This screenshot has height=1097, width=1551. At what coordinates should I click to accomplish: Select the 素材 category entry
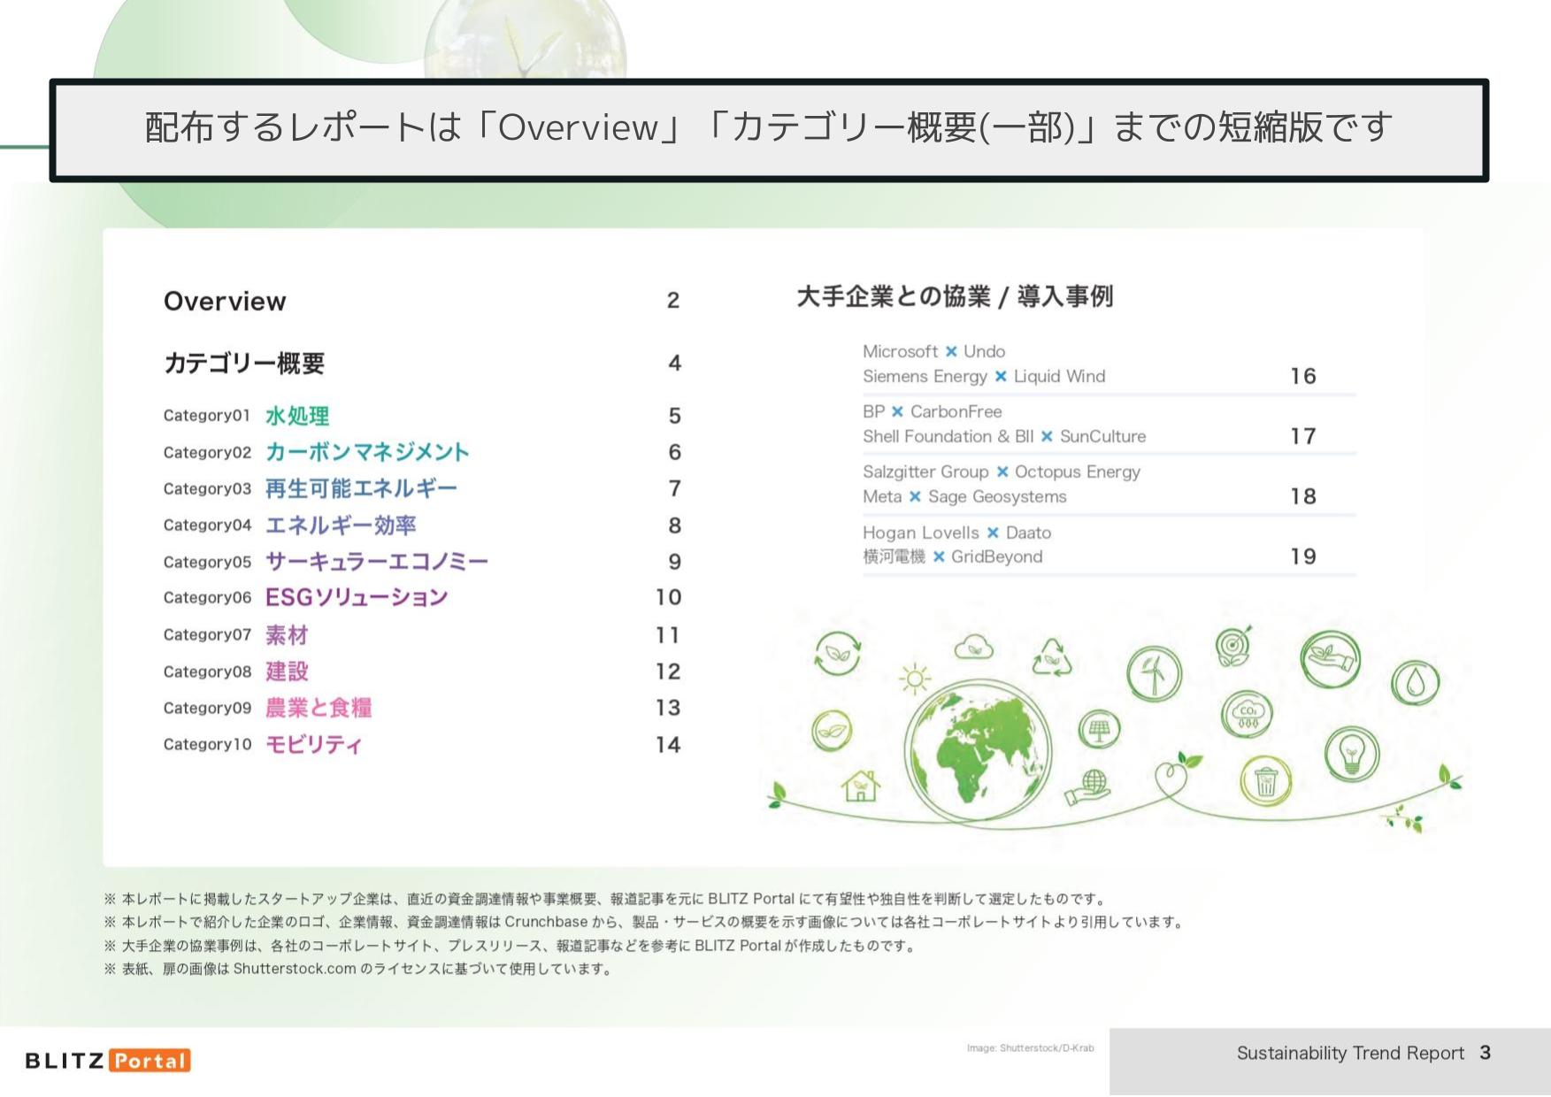coord(287,635)
